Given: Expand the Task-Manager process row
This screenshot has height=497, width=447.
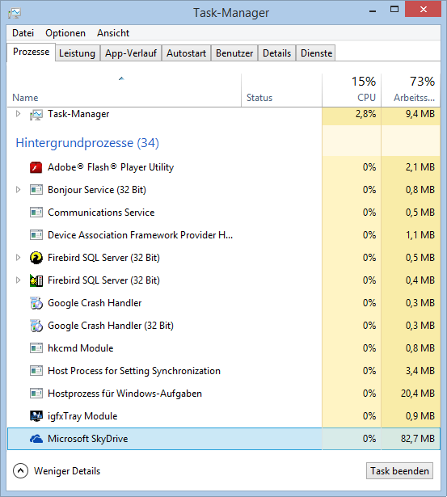Looking at the screenshot, I should (18, 114).
